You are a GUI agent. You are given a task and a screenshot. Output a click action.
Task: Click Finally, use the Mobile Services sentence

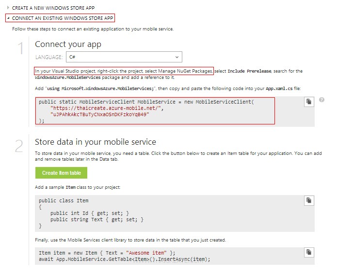click(130, 240)
